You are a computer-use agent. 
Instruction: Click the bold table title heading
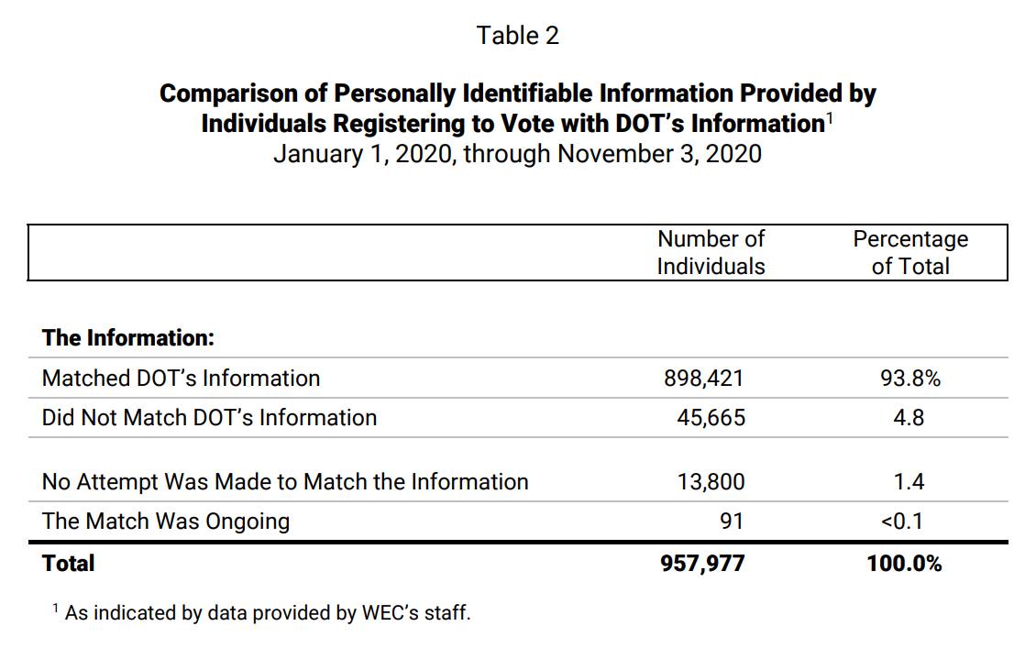[x=517, y=108]
